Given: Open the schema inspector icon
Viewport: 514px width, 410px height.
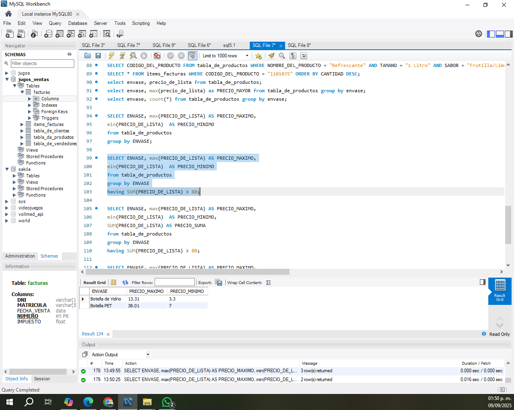Looking at the screenshot, I should pyautogui.click(x=35, y=34).
